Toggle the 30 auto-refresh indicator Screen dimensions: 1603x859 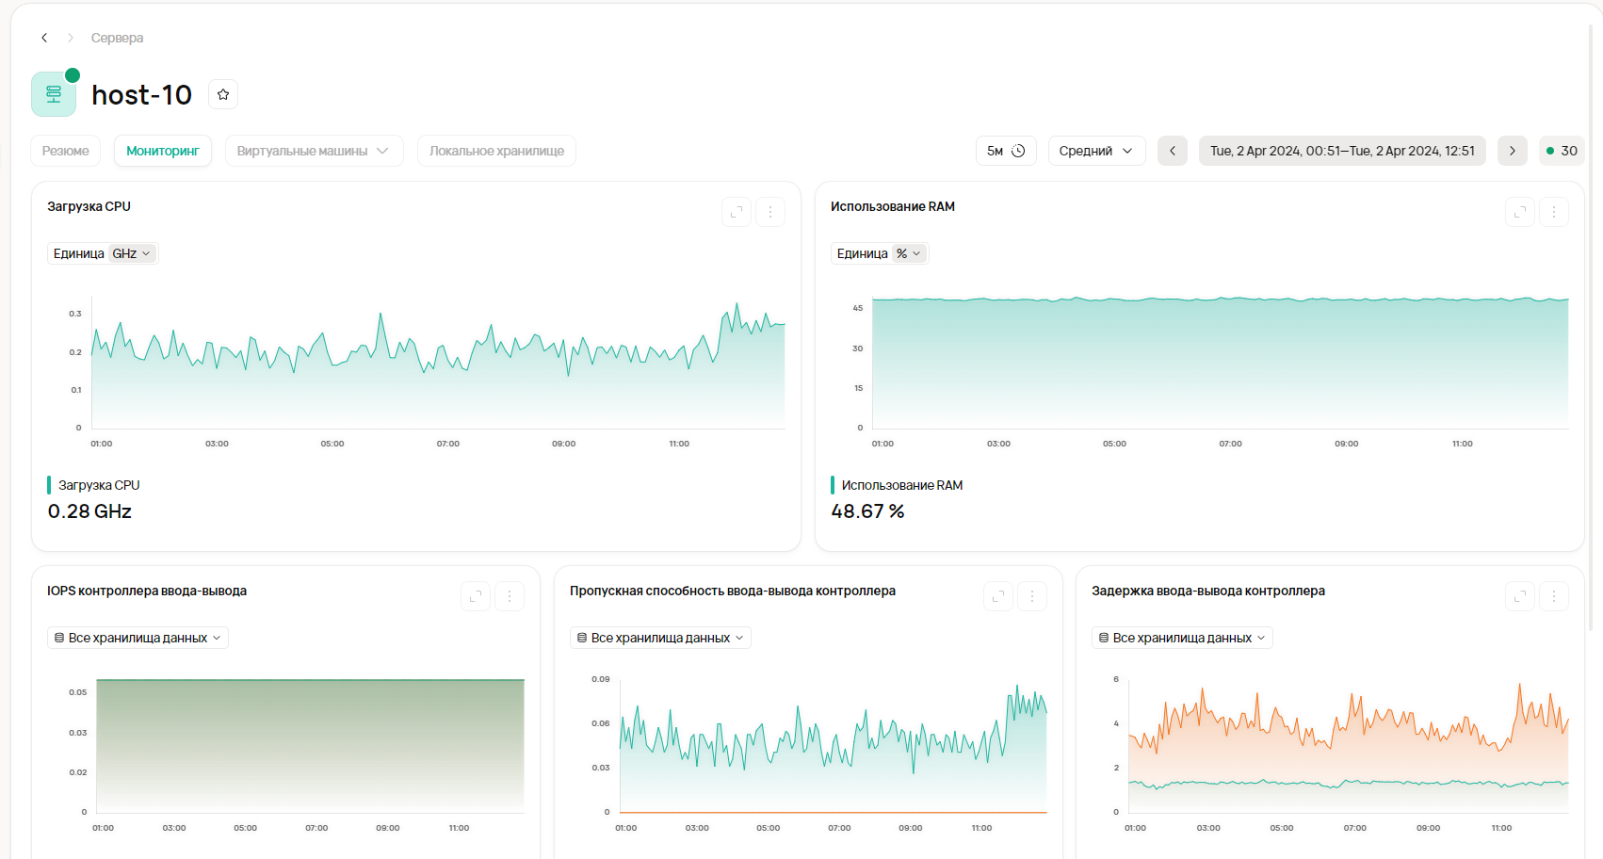(1562, 151)
